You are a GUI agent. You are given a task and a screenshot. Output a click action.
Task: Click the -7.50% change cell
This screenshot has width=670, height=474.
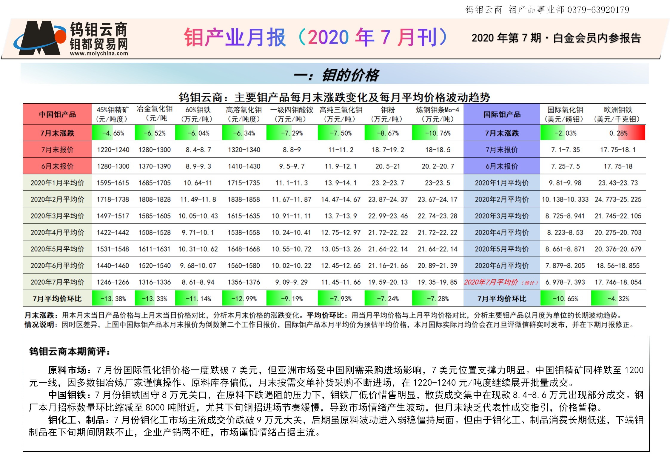pos(341,133)
